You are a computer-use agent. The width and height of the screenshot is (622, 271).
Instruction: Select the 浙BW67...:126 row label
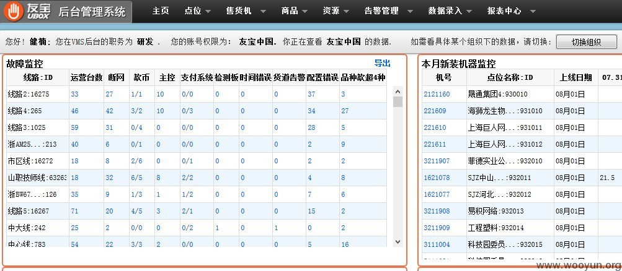pos(32,195)
